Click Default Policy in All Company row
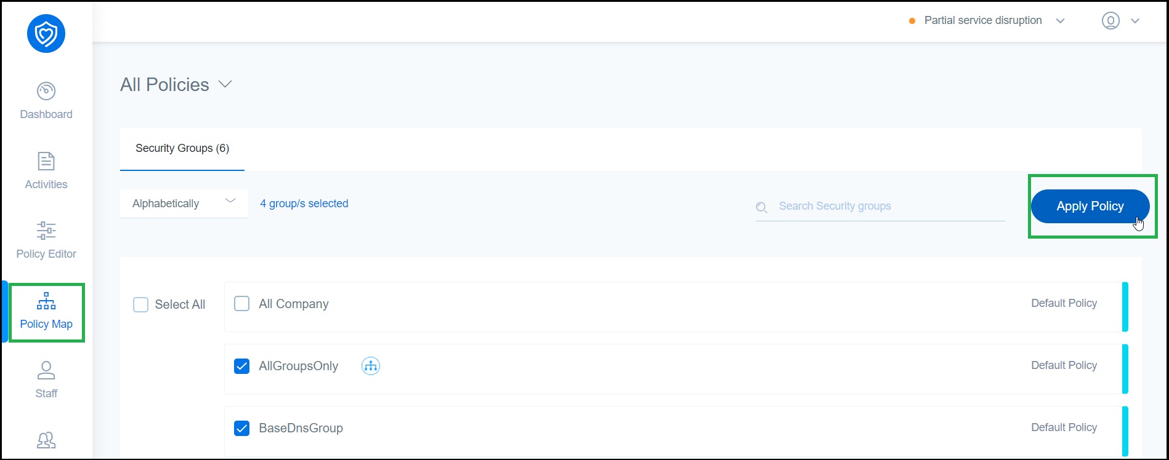Viewport: 1169px width, 460px height. pyautogui.click(x=1064, y=303)
